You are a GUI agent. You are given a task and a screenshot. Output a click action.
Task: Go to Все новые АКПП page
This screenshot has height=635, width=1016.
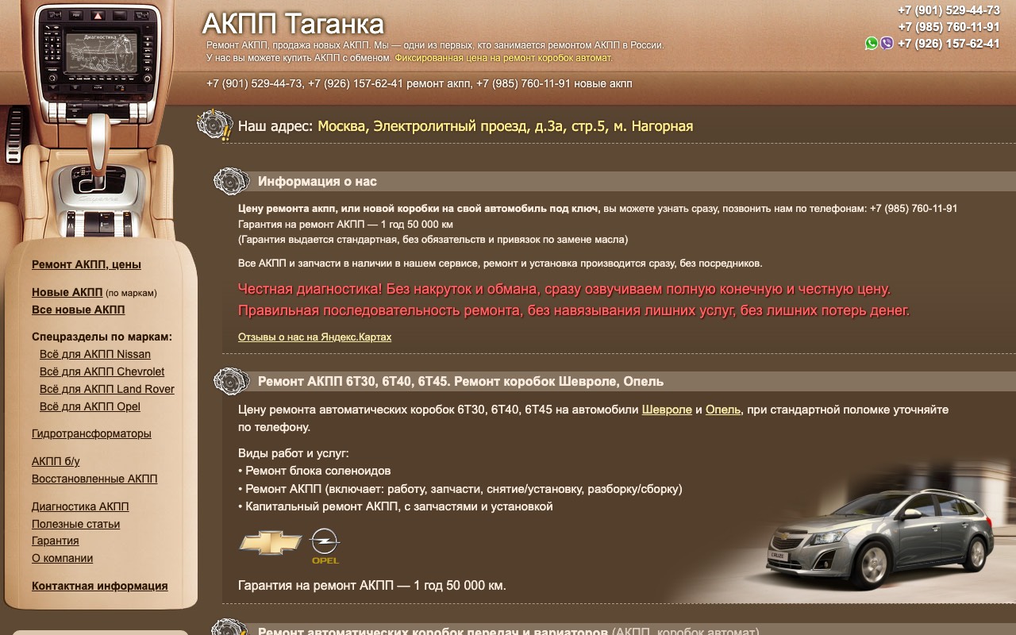coord(79,310)
